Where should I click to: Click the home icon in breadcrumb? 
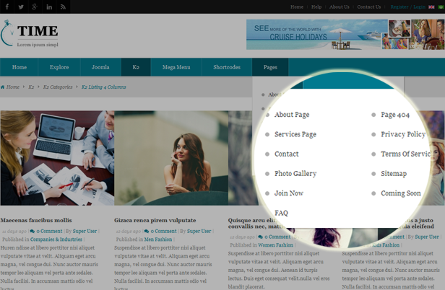[x=3, y=87]
